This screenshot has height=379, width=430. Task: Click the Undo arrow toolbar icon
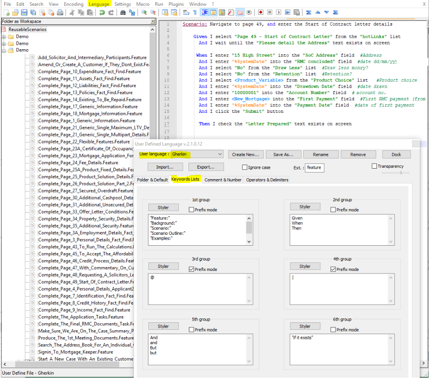(102, 12)
